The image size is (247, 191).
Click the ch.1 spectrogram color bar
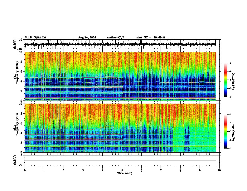click(225, 80)
